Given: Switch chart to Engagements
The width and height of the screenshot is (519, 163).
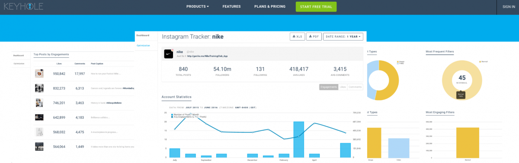Looking at the screenshot, I should coord(329,87).
